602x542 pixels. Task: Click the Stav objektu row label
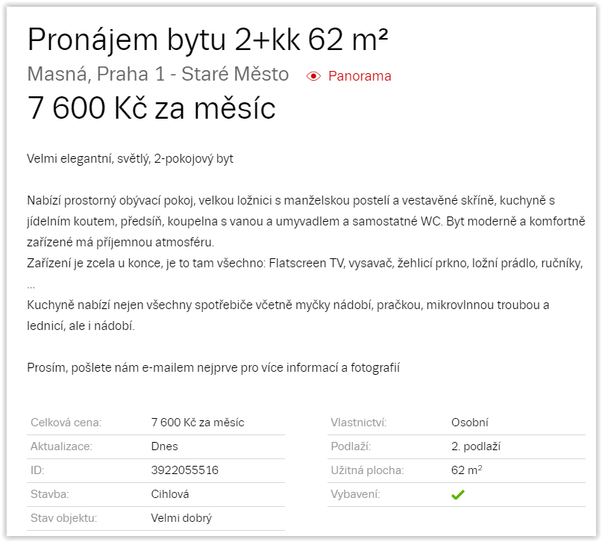click(x=64, y=518)
